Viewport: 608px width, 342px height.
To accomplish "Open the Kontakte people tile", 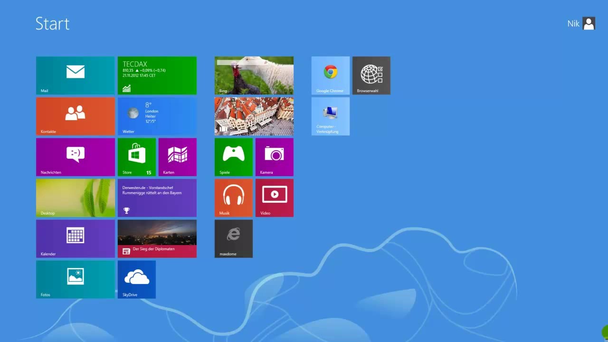I will (x=76, y=116).
